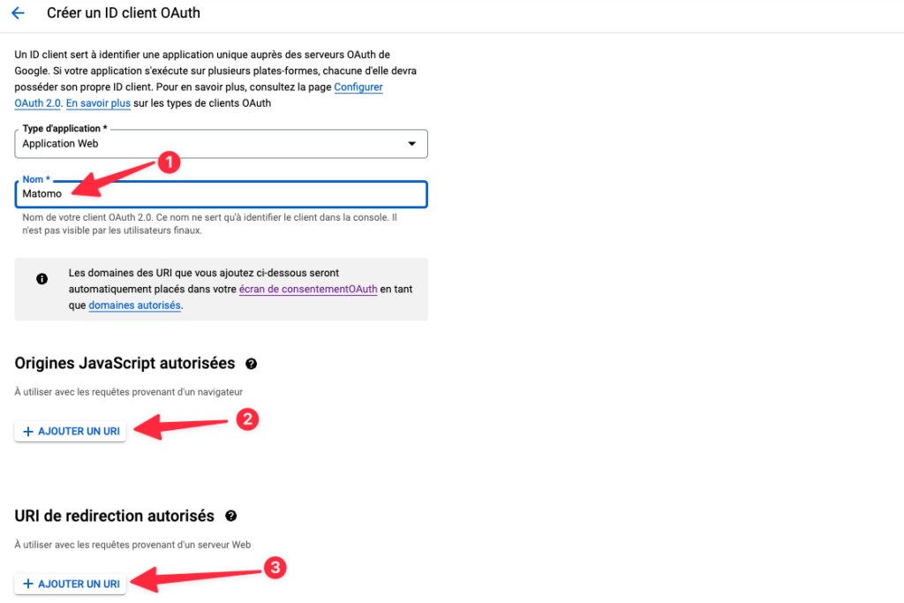Click the red numbered badge 1
This screenshot has height=603, width=904.
click(x=169, y=162)
